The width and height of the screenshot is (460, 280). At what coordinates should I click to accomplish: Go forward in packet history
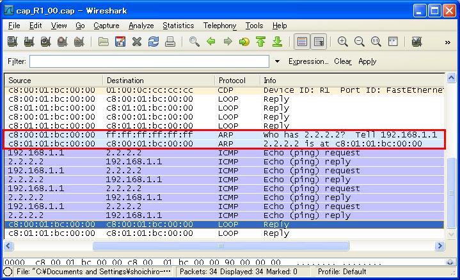pos(227,42)
